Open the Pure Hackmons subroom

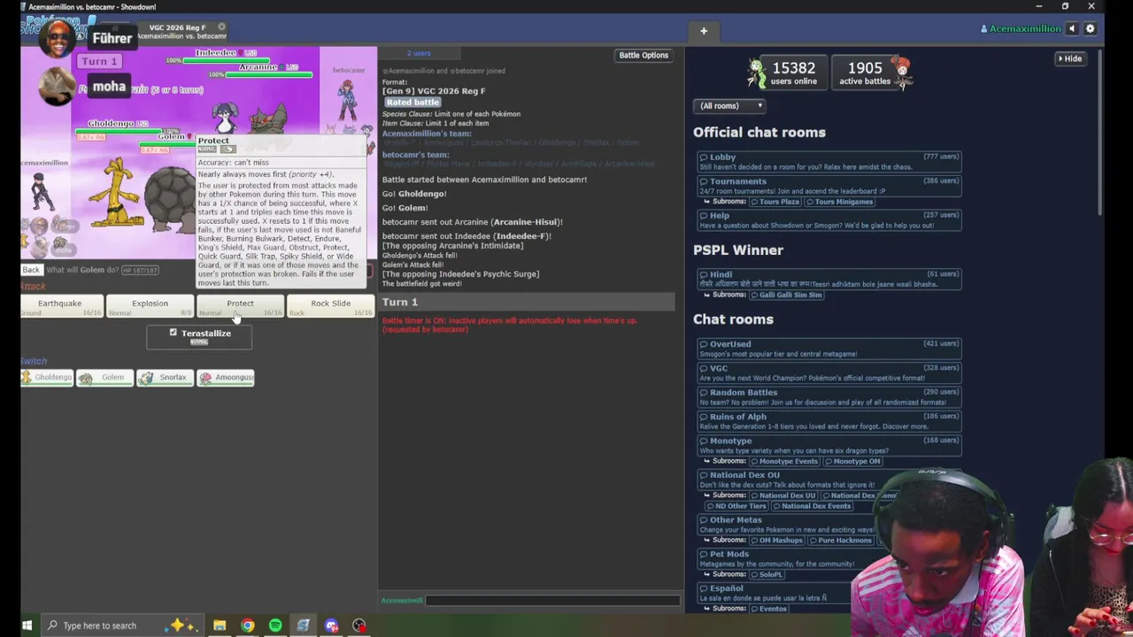(841, 541)
